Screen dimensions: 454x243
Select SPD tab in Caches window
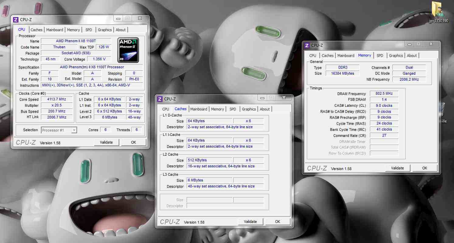[x=233, y=109]
